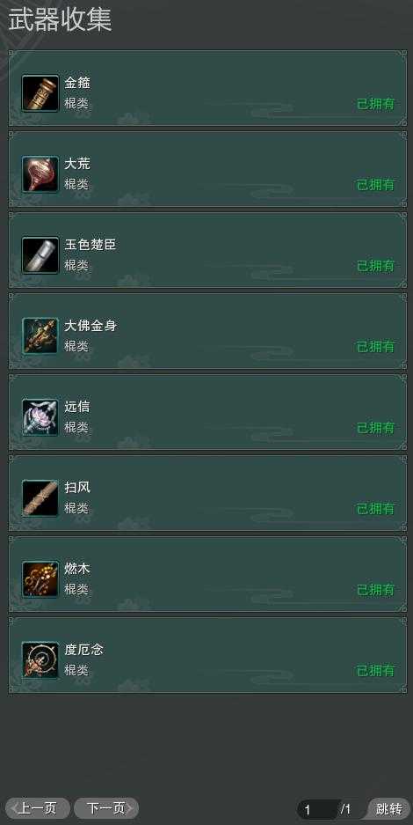The width and height of the screenshot is (413, 825).
Task: Click the 跳转 jump button
Action: [389, 808]
